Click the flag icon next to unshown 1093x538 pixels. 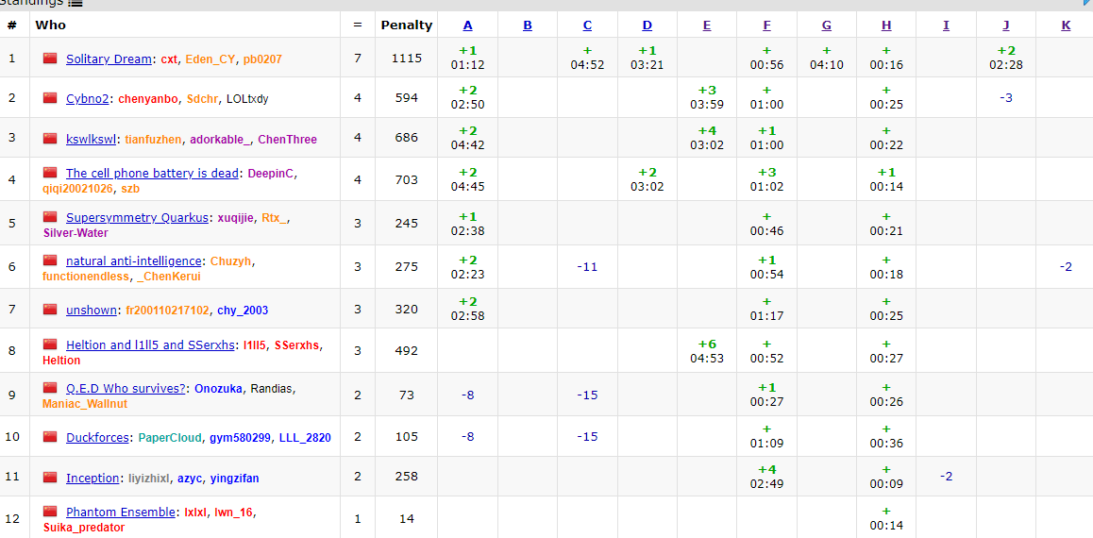click(x=50, y=310)
